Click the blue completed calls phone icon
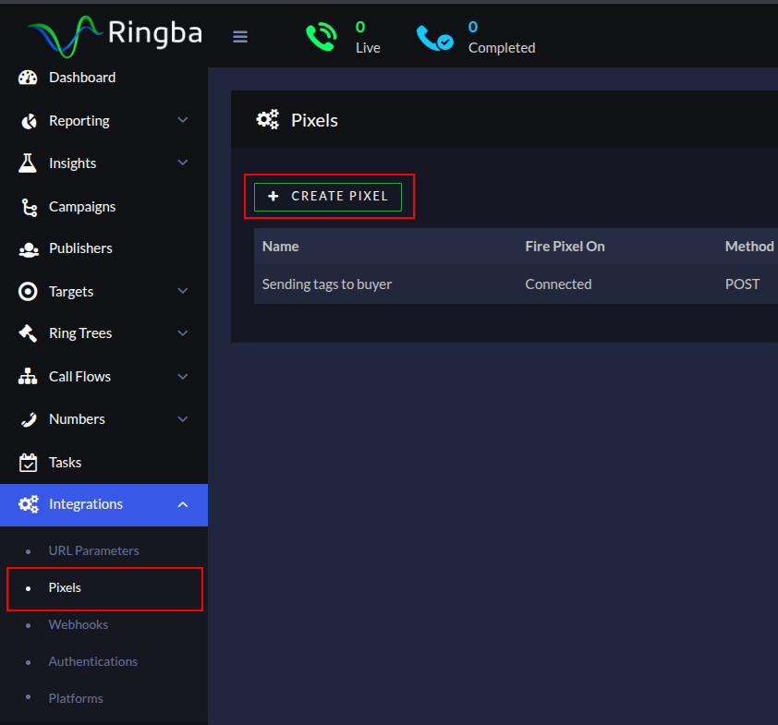 click(x=434, y=38)
